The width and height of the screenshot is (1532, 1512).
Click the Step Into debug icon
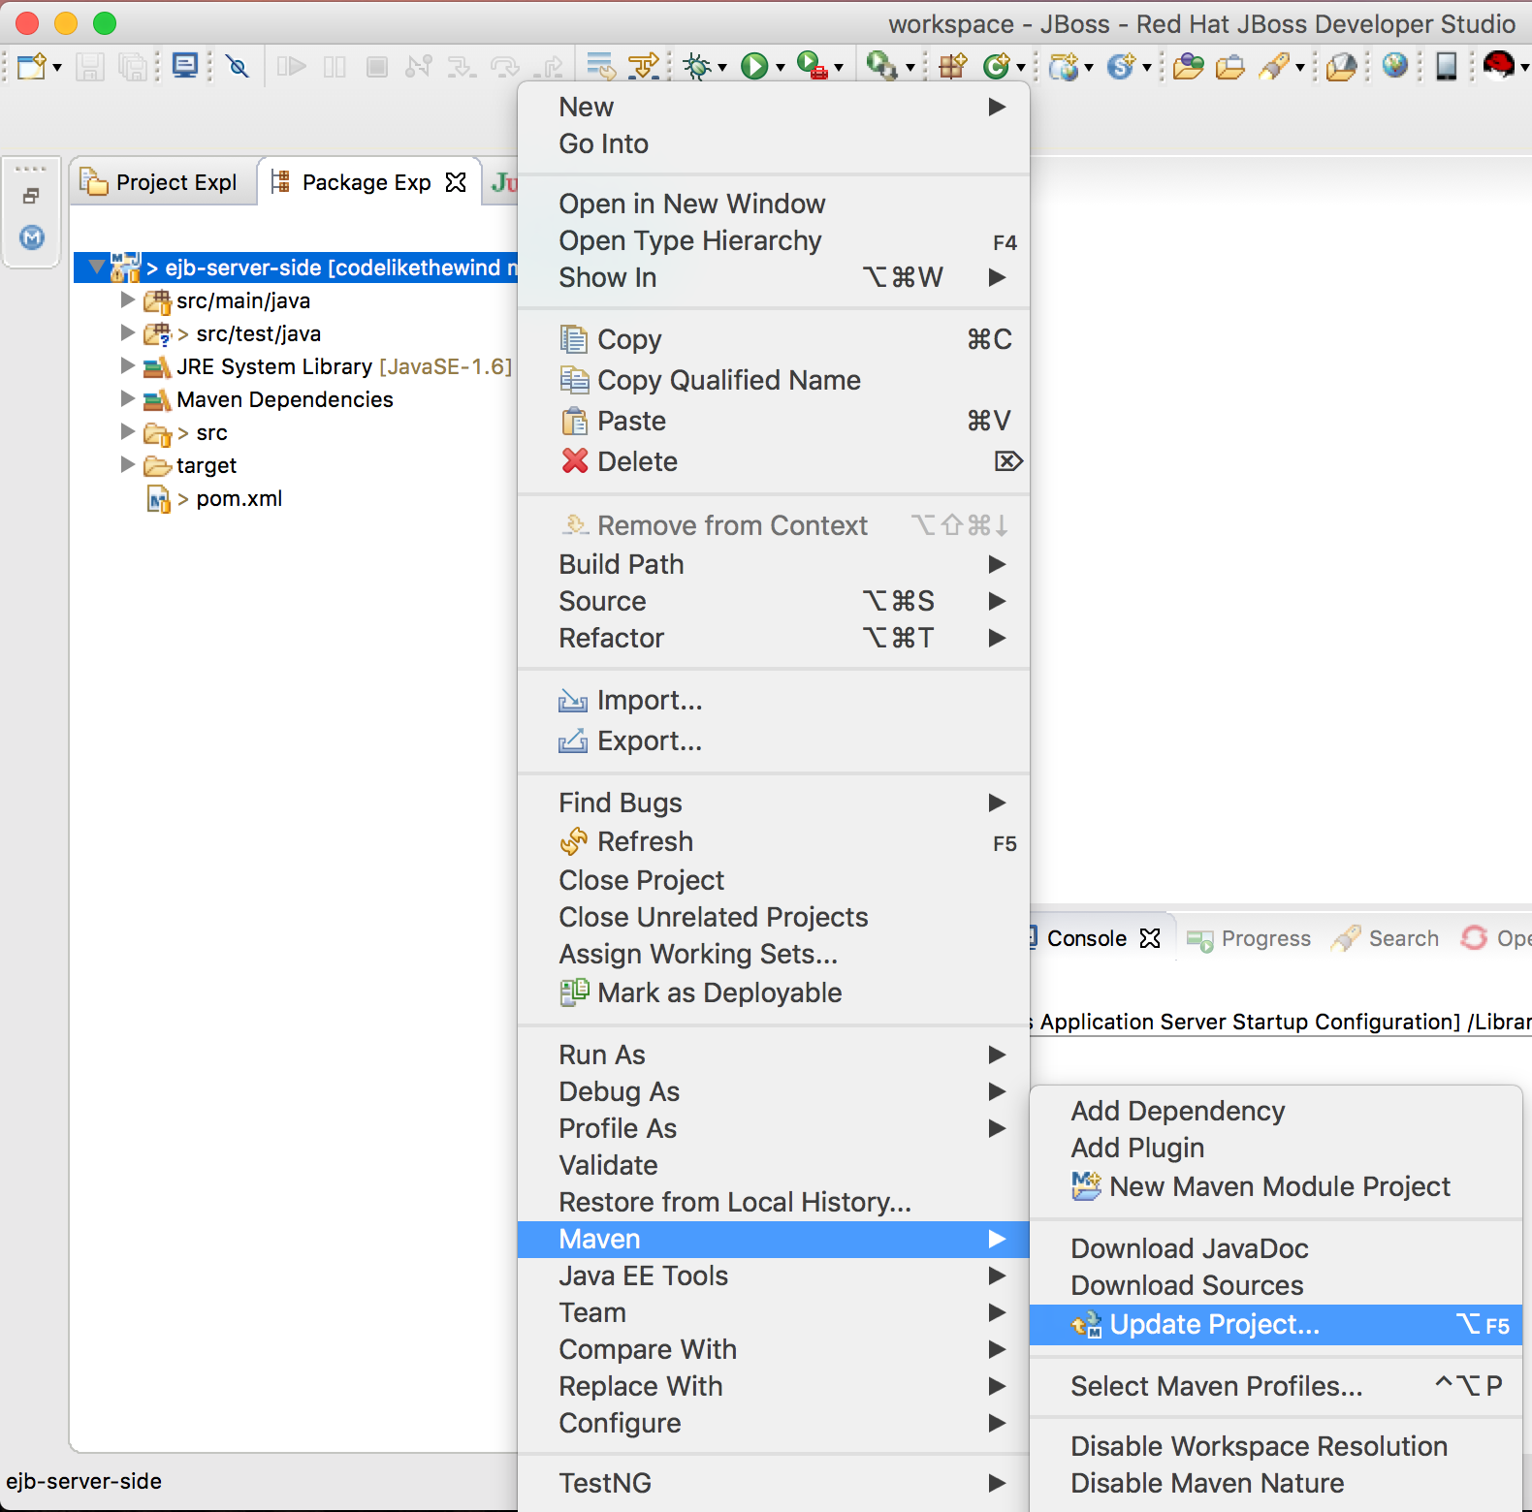[x=462, y=66]
